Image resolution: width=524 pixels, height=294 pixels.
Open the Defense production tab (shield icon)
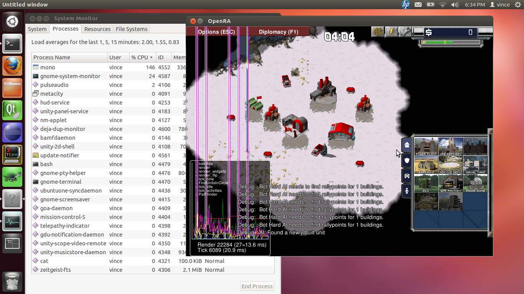(407, 160)
